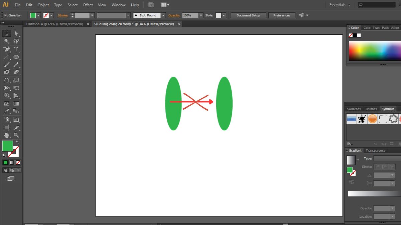Viewport: 401px width, 225px height.
Task: Select the Selection tool (black arrow)
Action: [x=6, y=33]
